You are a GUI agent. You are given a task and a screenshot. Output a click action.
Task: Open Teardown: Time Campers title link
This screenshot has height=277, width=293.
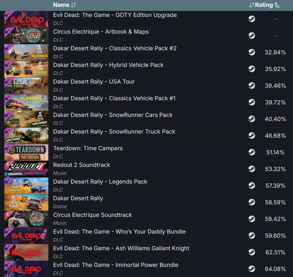88,148
